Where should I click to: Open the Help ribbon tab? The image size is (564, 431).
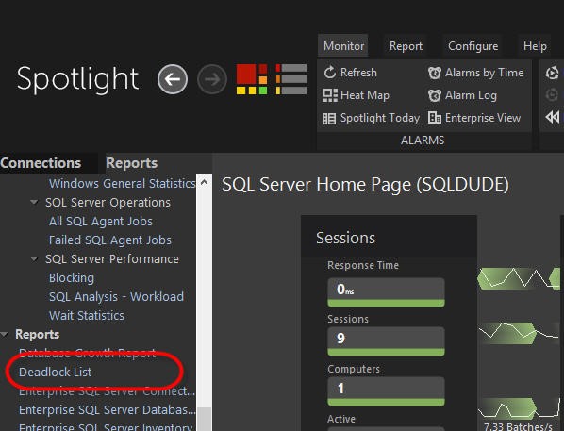[x=535, y=45]
